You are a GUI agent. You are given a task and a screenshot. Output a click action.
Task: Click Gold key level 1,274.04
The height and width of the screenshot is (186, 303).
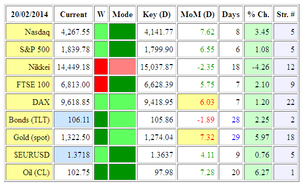point(157,137)
